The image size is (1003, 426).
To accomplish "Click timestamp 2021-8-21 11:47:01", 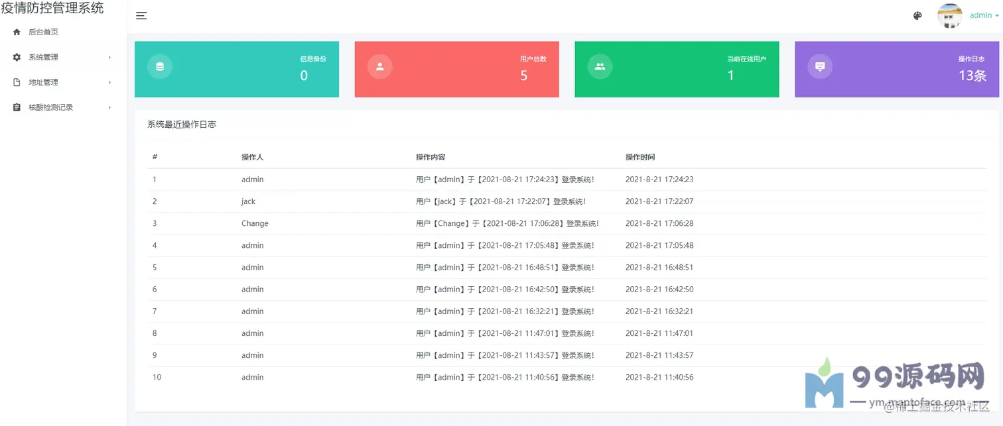I will [659, 333].
